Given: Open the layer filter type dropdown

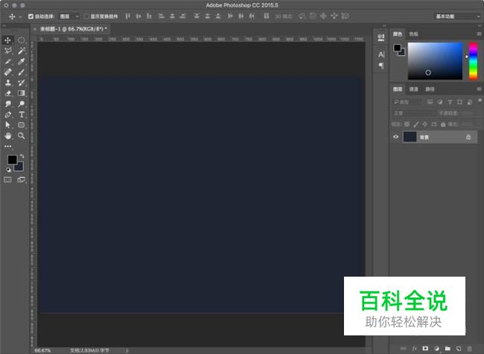Looking at the screenshot, I should point(407,102).
